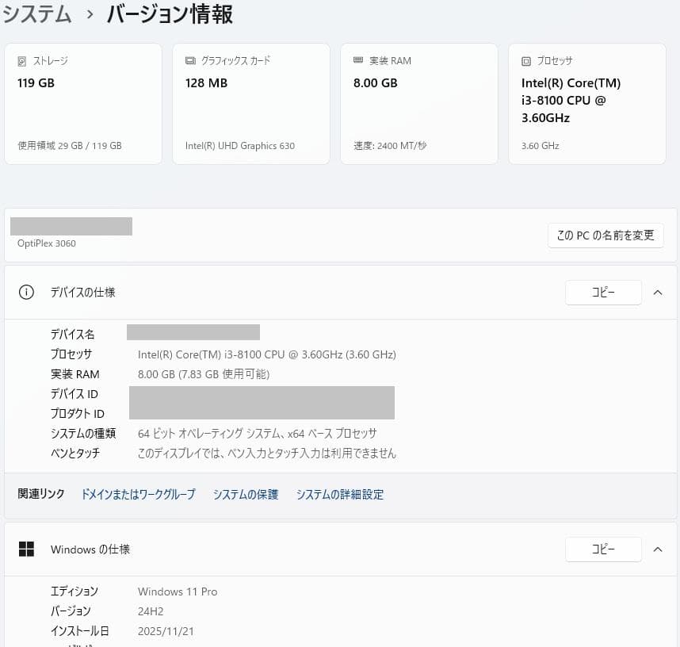Click the Windows の仕様 logo icon
680x647 pixels.
coord(27,549)
